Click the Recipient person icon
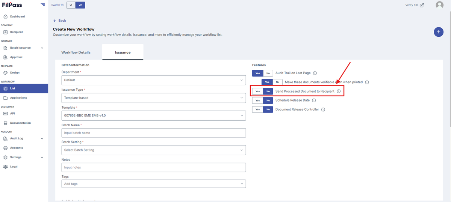 (x=6, y=32)
